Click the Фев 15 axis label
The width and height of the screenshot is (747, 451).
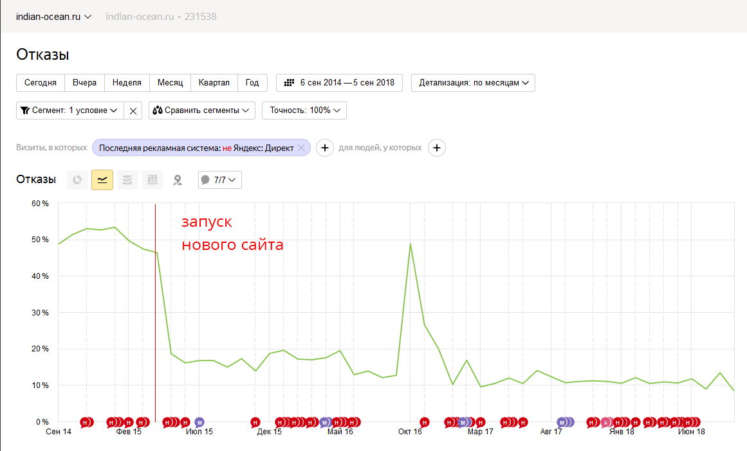pos(129,432)
